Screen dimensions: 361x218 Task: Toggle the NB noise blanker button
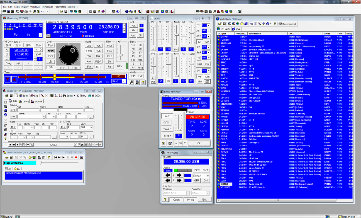[199, 42]
